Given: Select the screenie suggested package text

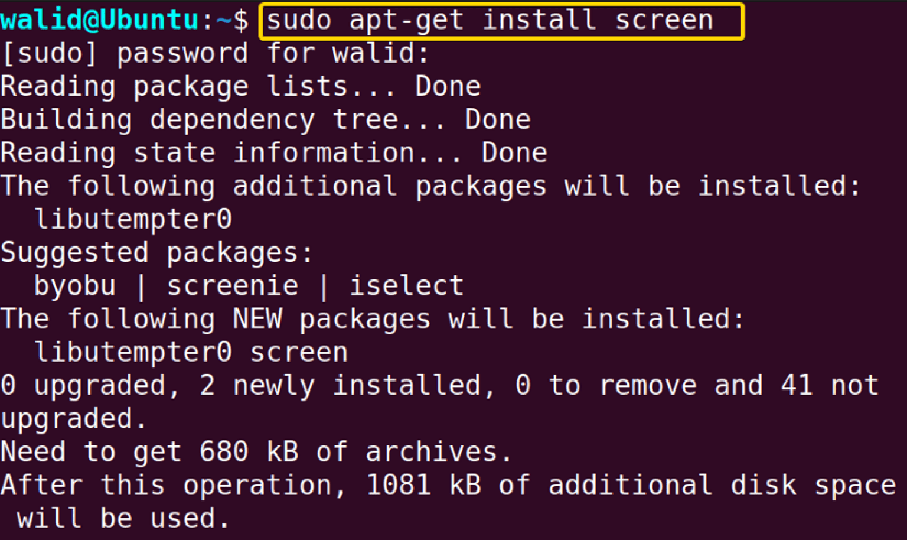Looking at the screenshot, I should coord(231,285).
